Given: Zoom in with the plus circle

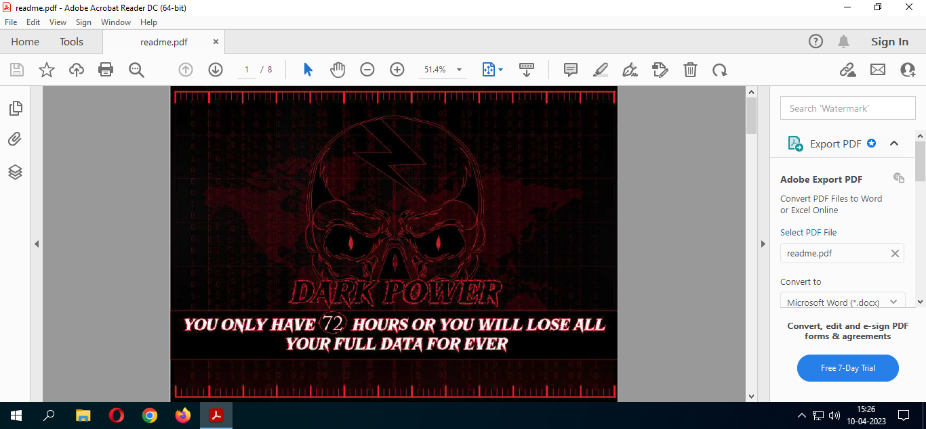Looking at the screenshot, I should [397, 70].
